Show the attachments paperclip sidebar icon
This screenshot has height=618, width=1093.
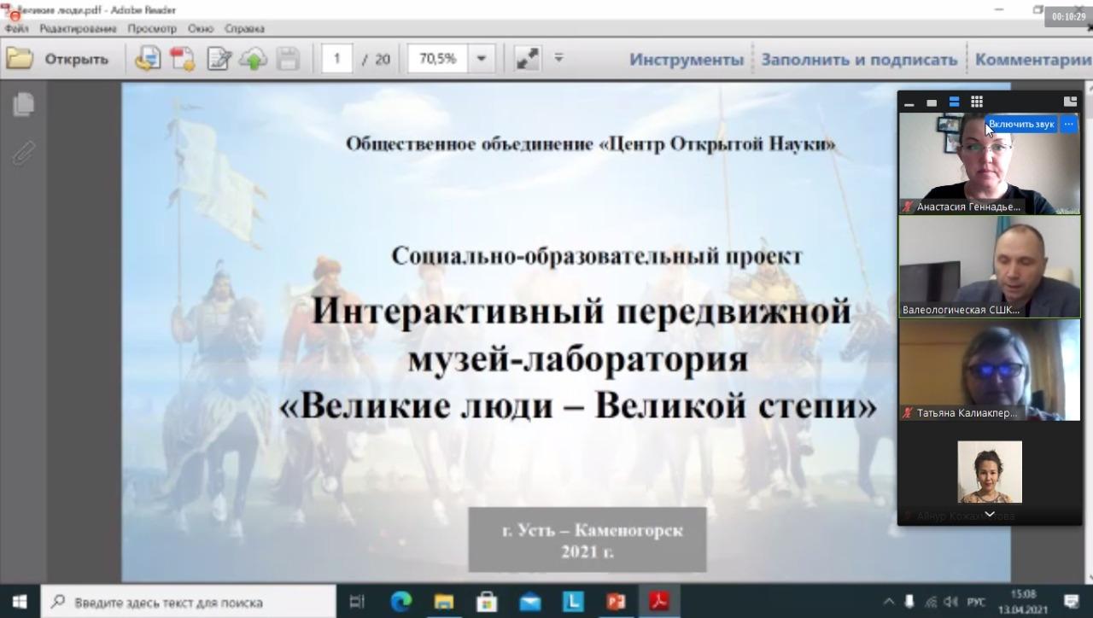point(23,153)
